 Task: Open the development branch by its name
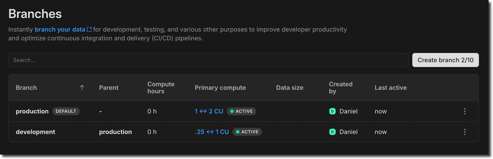35,132
